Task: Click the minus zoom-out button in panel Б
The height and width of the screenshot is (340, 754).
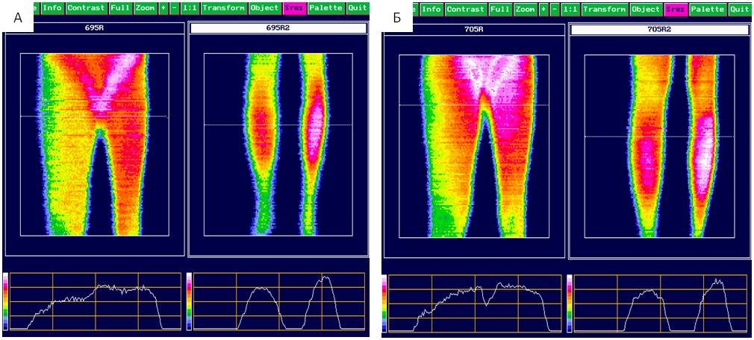Action: tap(554, 9)
